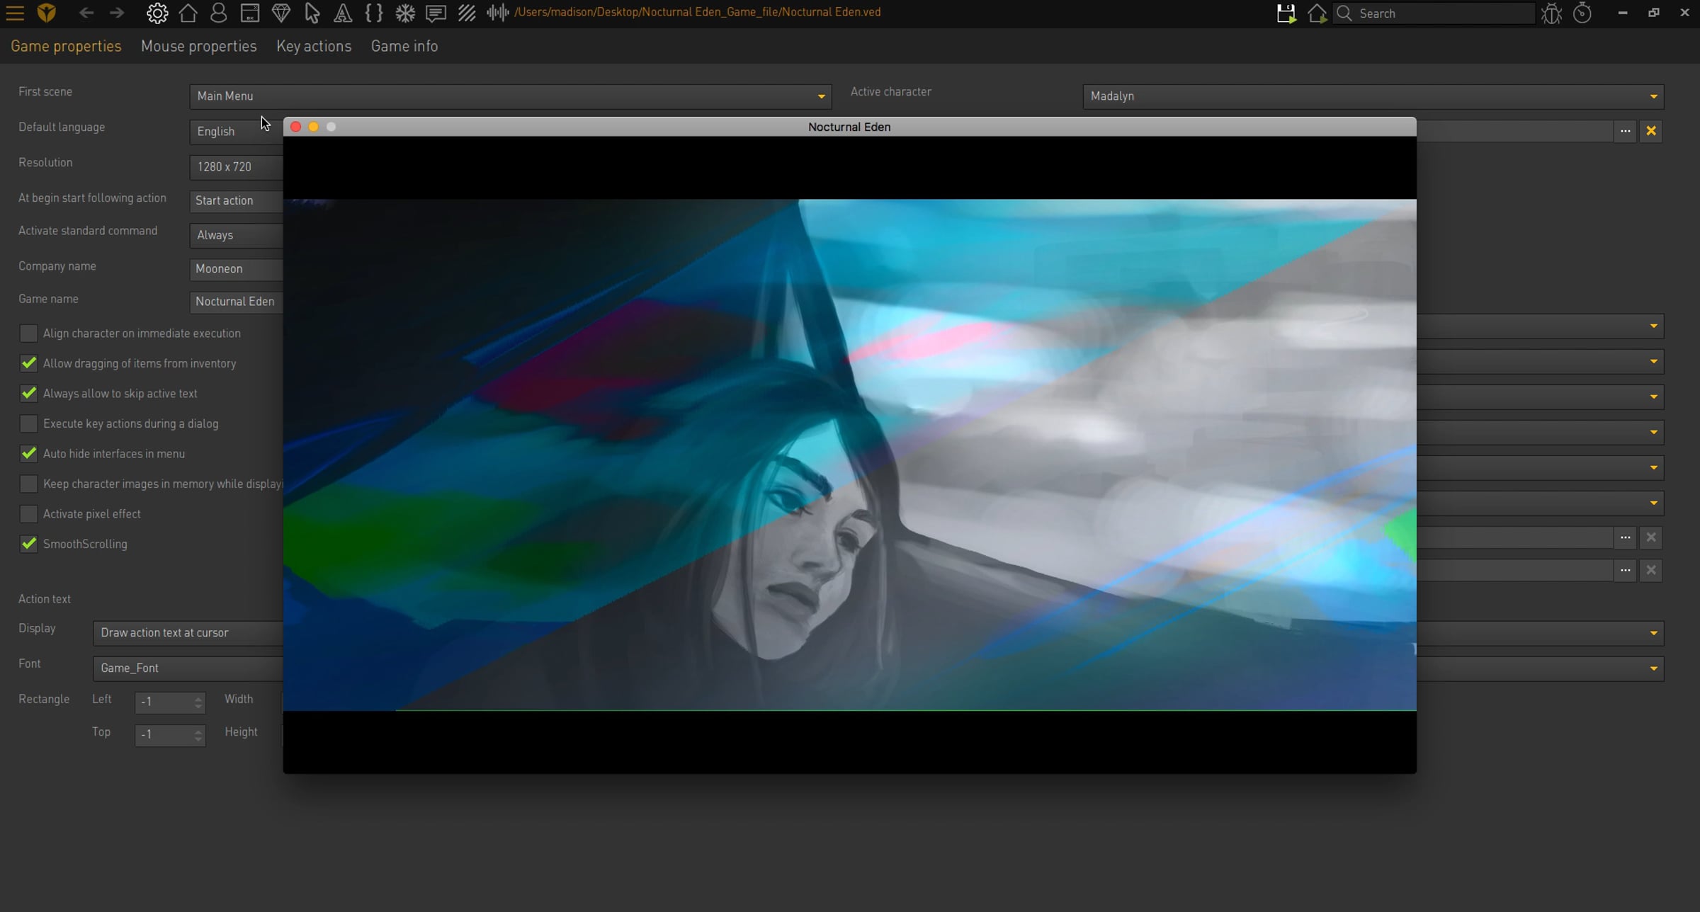Check Execute key actions during a dialog
Viewport: 1700px width, 912px height.
28,423
